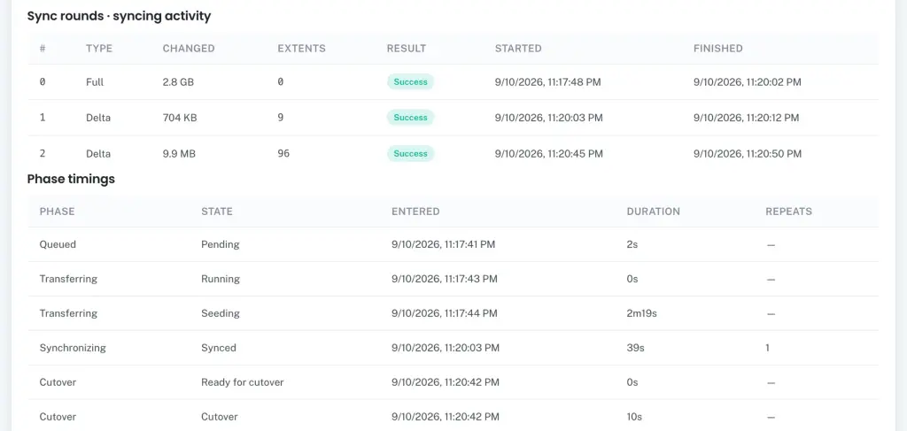Select the Success badge for 704 KB row
This screenshot has width=907, height=431.
[x=410, y=118]
